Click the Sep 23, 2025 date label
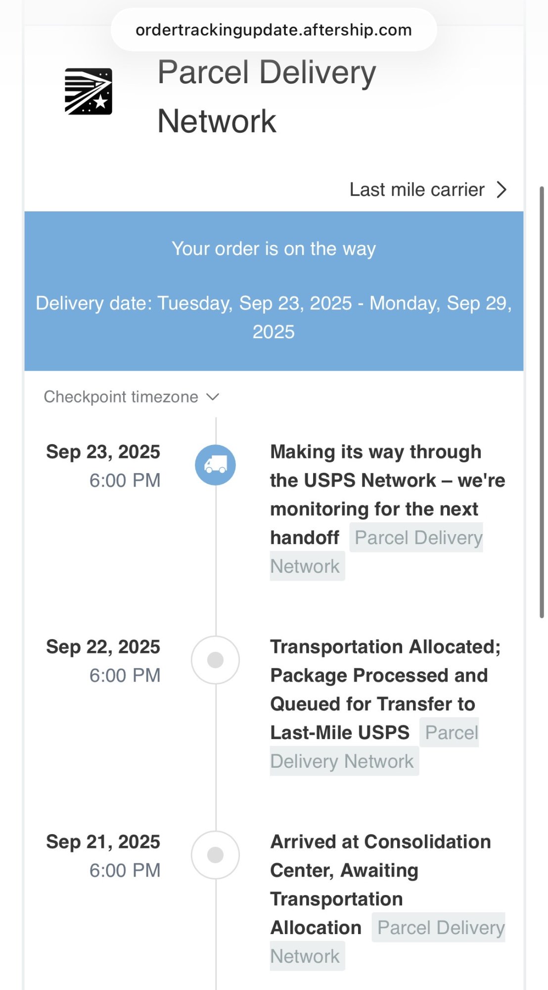Image resolution: width=548 pixels, height=990 pixels. pyautogui.click(x=103, y=452)
